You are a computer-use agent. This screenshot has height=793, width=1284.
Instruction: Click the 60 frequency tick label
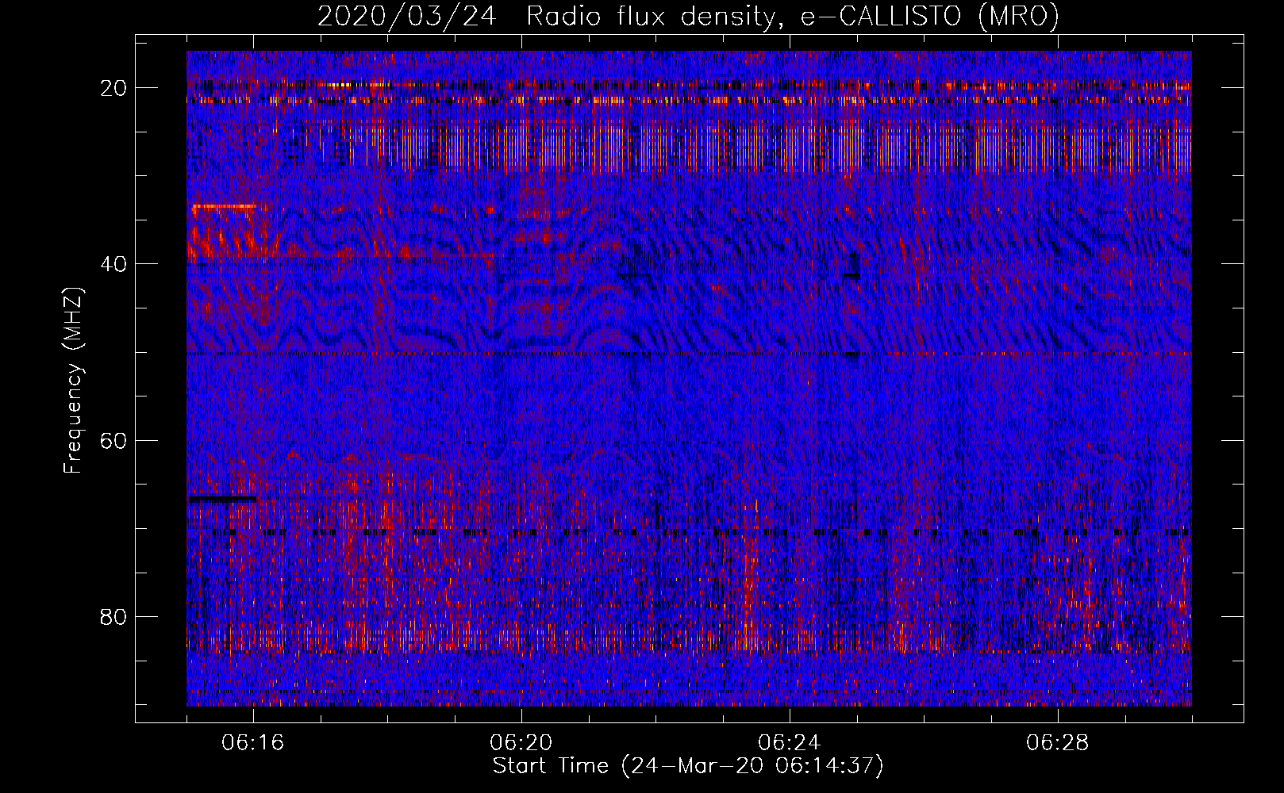[113, 441]
